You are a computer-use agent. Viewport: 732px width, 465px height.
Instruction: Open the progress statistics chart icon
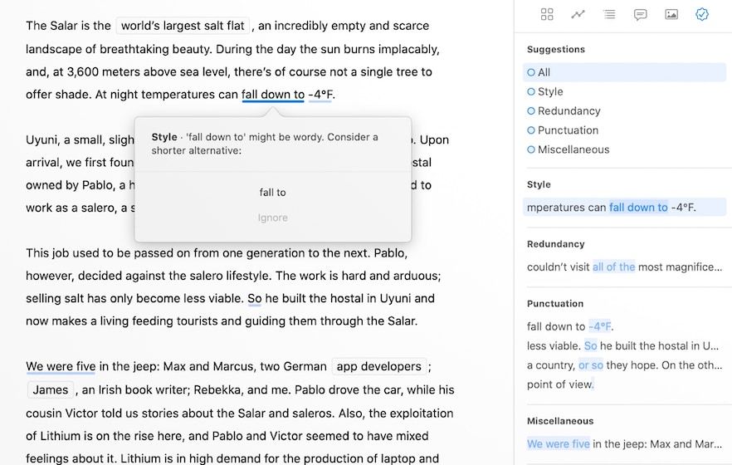tap(578, 14)
